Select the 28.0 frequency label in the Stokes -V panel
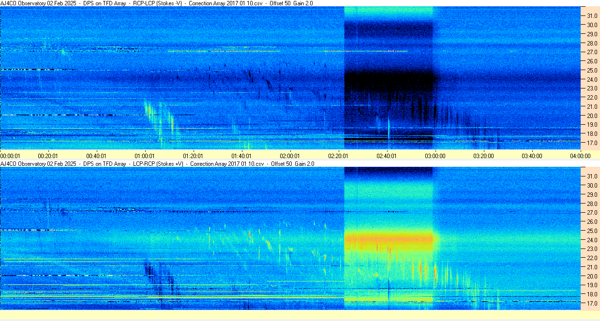The width and height of the screenshot is (600, 321). pyautogui.click(x=592, y=43)
